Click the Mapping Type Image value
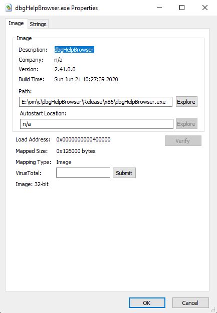The image size is (217, 313). [64, 162]
